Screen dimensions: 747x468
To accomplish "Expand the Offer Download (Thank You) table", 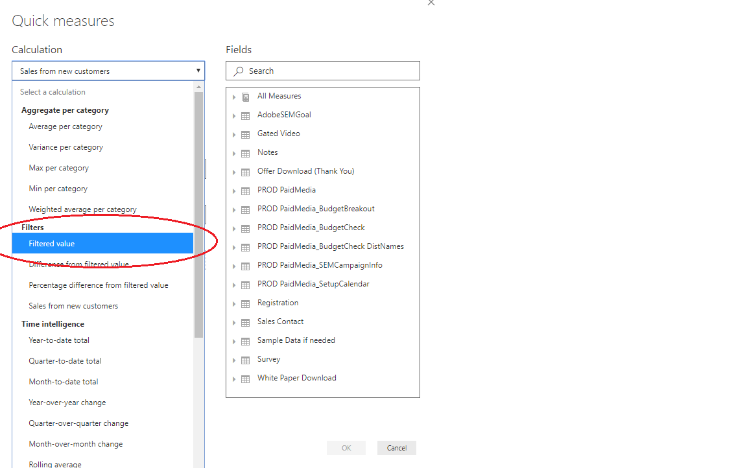I will coord(234,172).
